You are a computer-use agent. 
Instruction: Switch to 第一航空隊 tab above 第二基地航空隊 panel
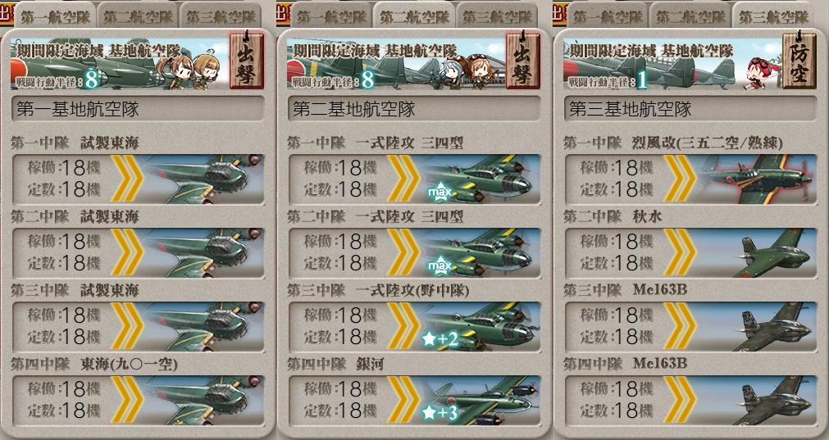click(x=331, y=17)
